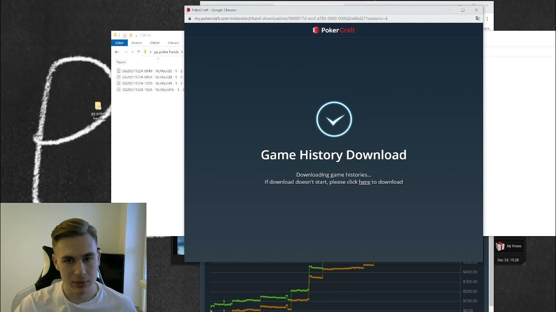
Task: Click the Properties checkmark icon in Explorer quick access toolbar
Action: click(x=124, y=35)
